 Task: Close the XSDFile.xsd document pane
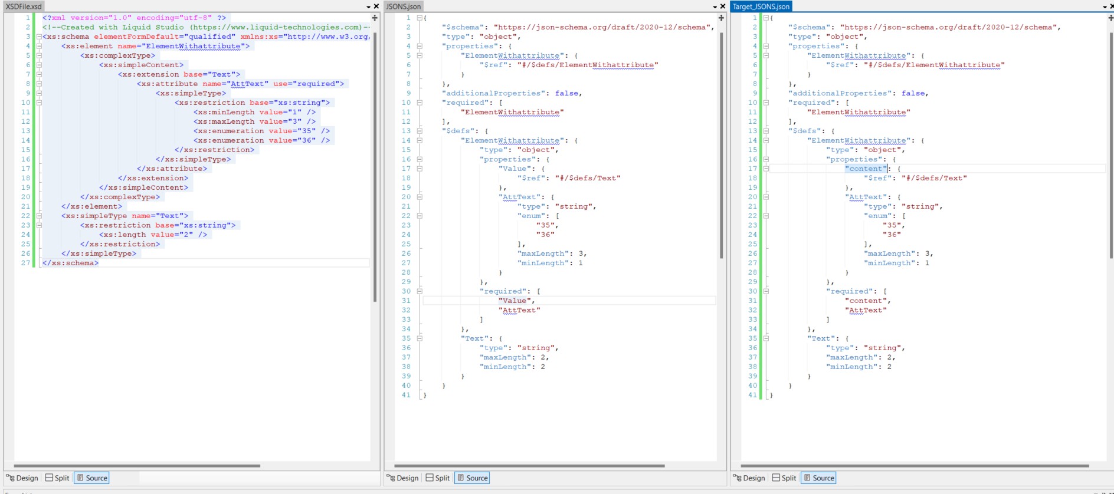(x=376, y=6)
